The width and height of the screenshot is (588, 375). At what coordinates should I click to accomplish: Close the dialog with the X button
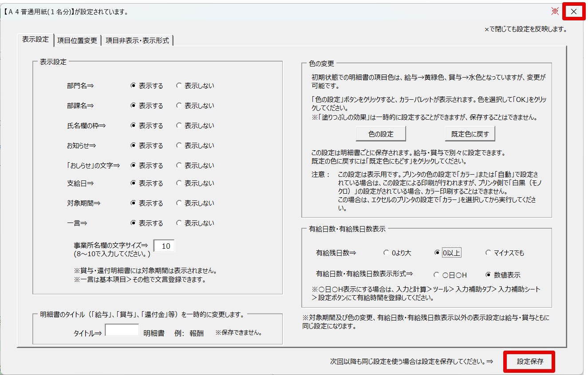coord(573,12)
